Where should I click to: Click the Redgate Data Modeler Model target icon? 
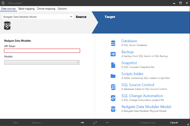tap(113, 109)
